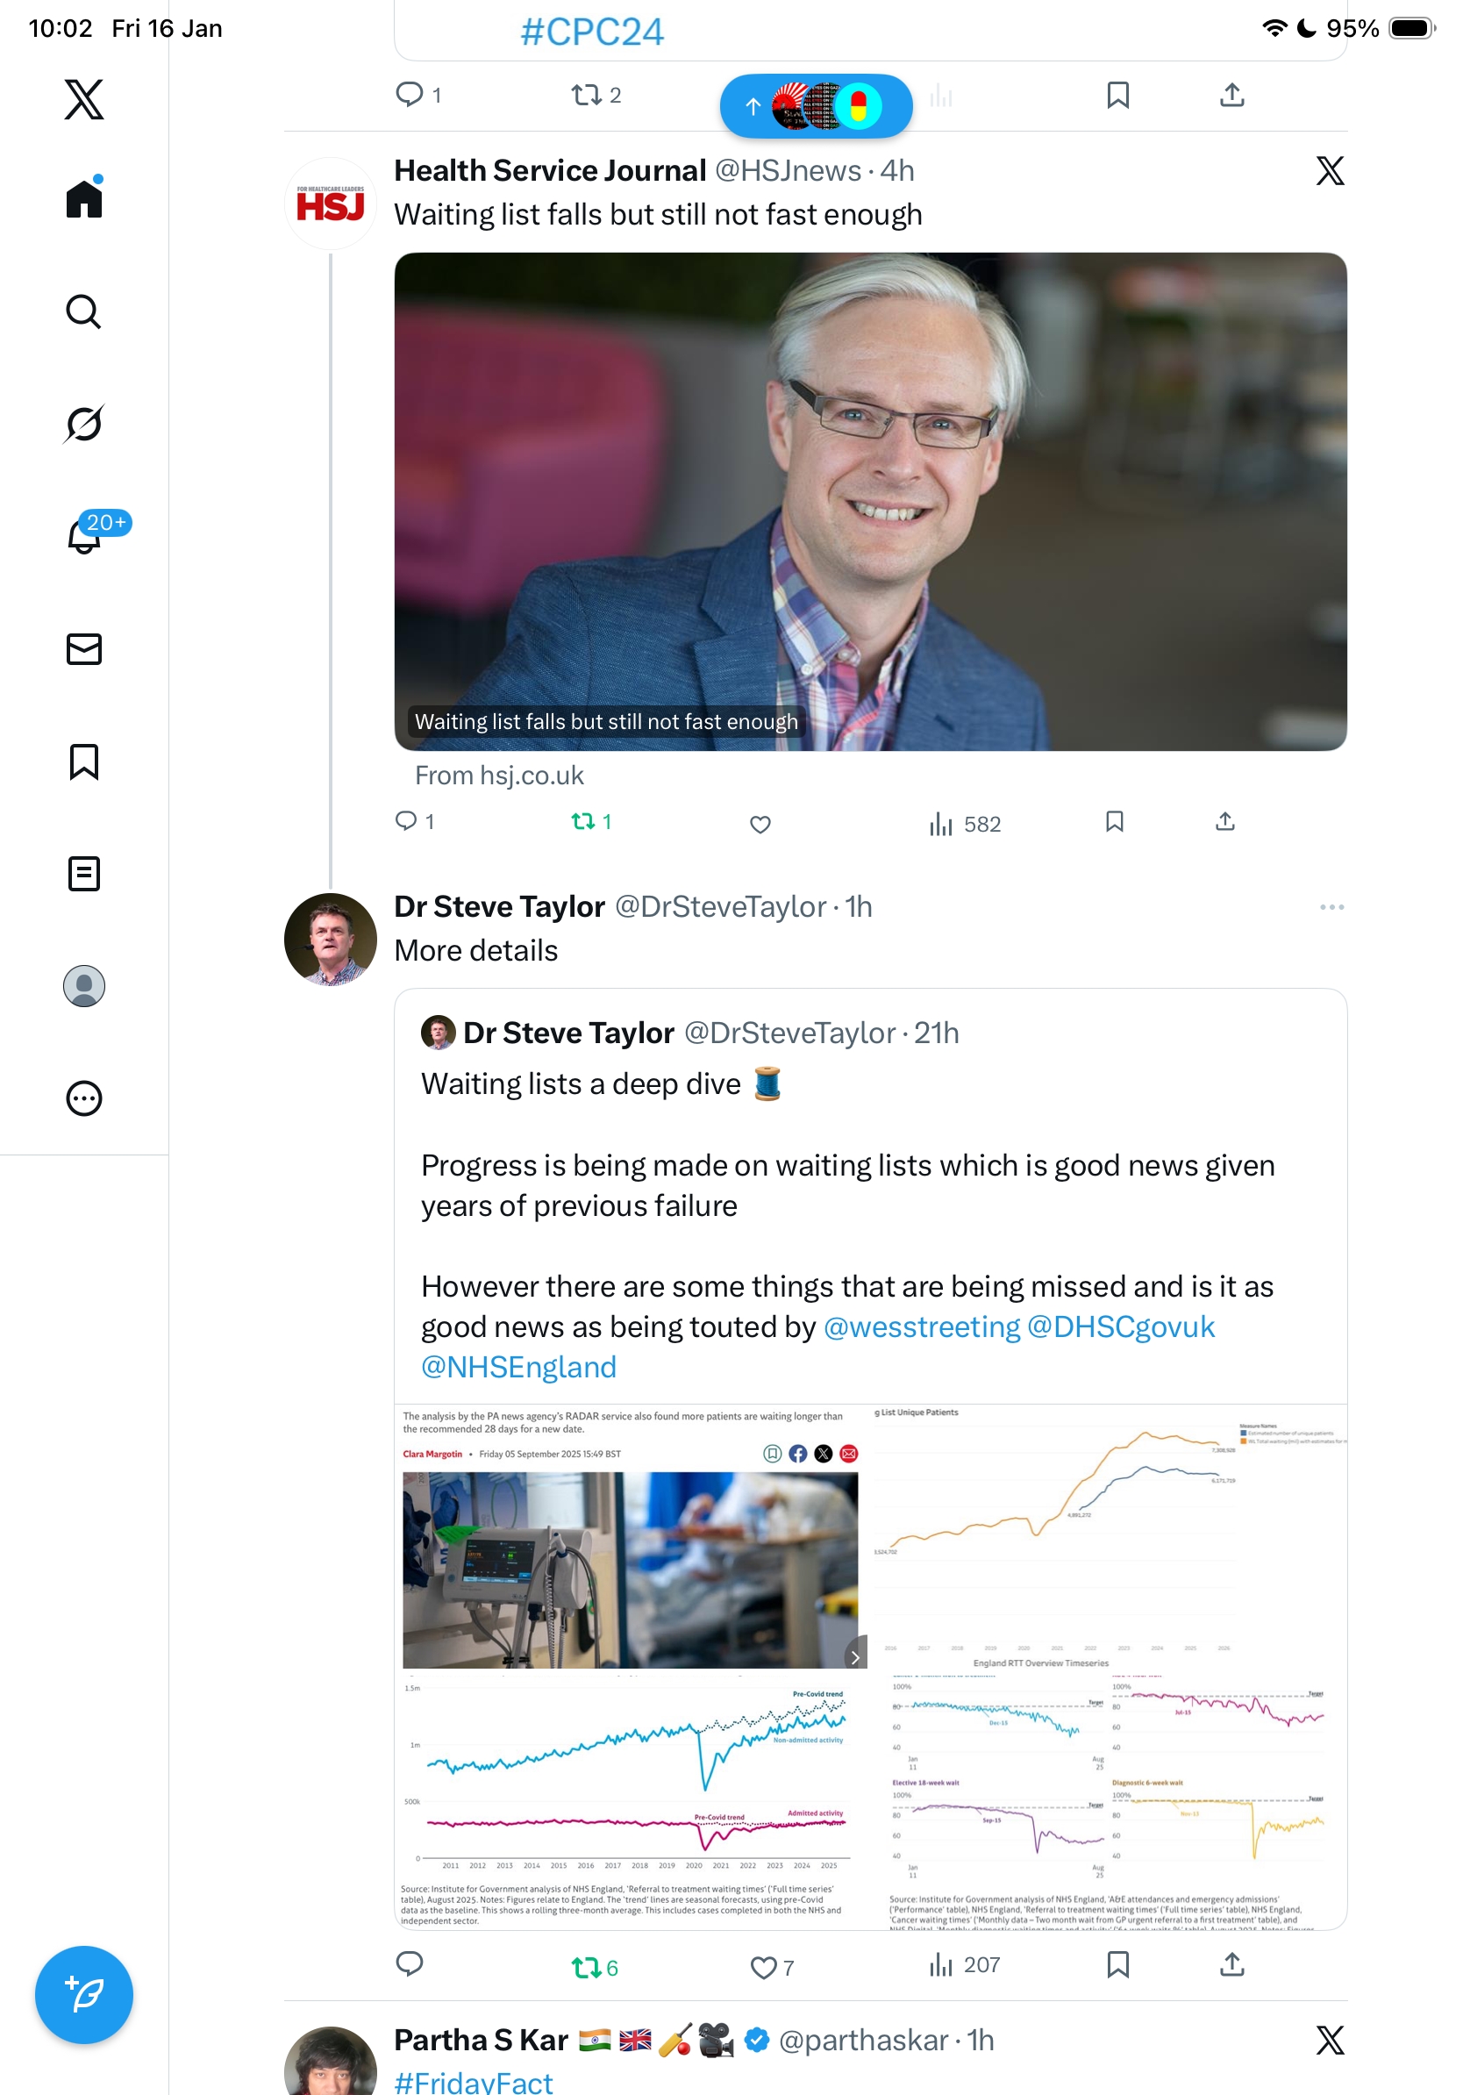This screenshot has height=2095, width=1463.
Task: Open the @wesstreeting mention link
Action: [x=921, y=1326]
